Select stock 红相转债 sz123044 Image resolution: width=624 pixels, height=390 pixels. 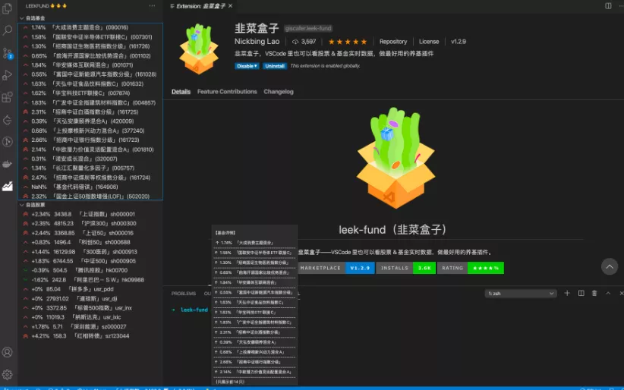[91, 336]
